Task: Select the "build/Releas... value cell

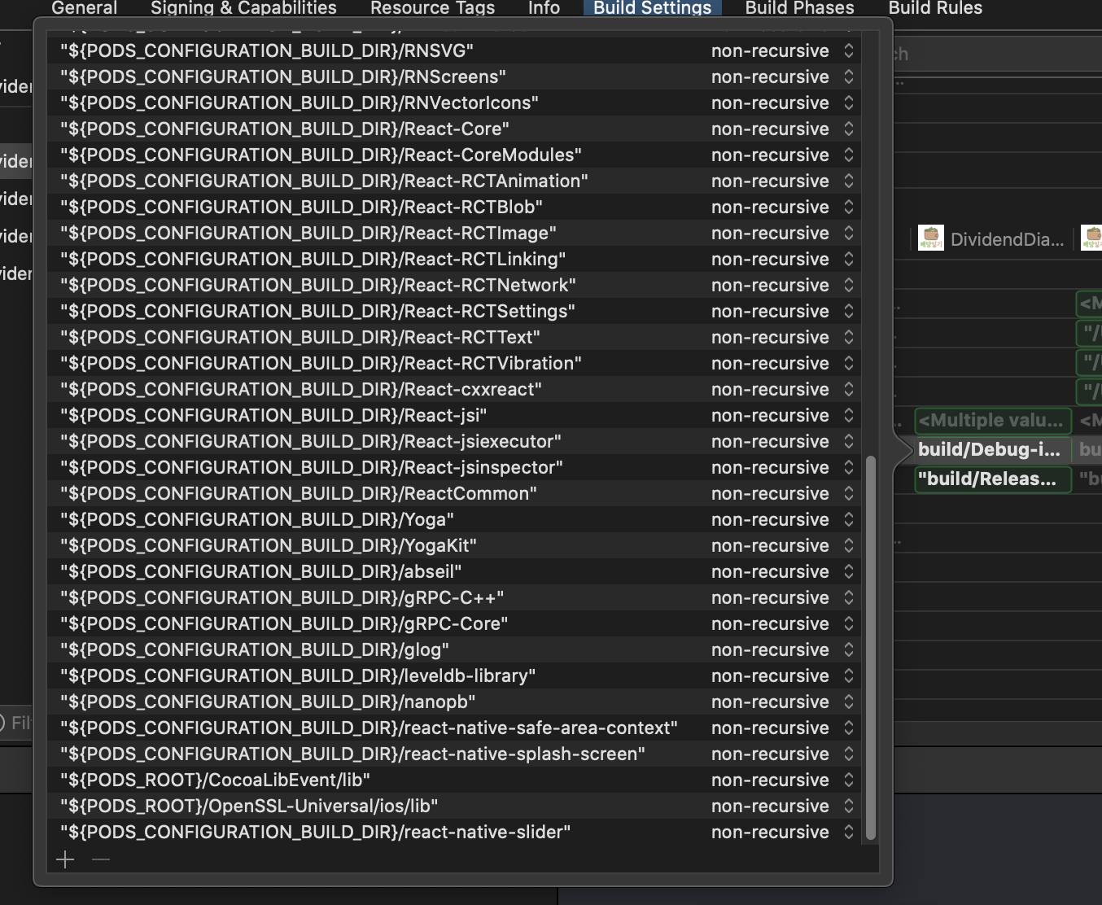Action: click(x=993, y=479)
